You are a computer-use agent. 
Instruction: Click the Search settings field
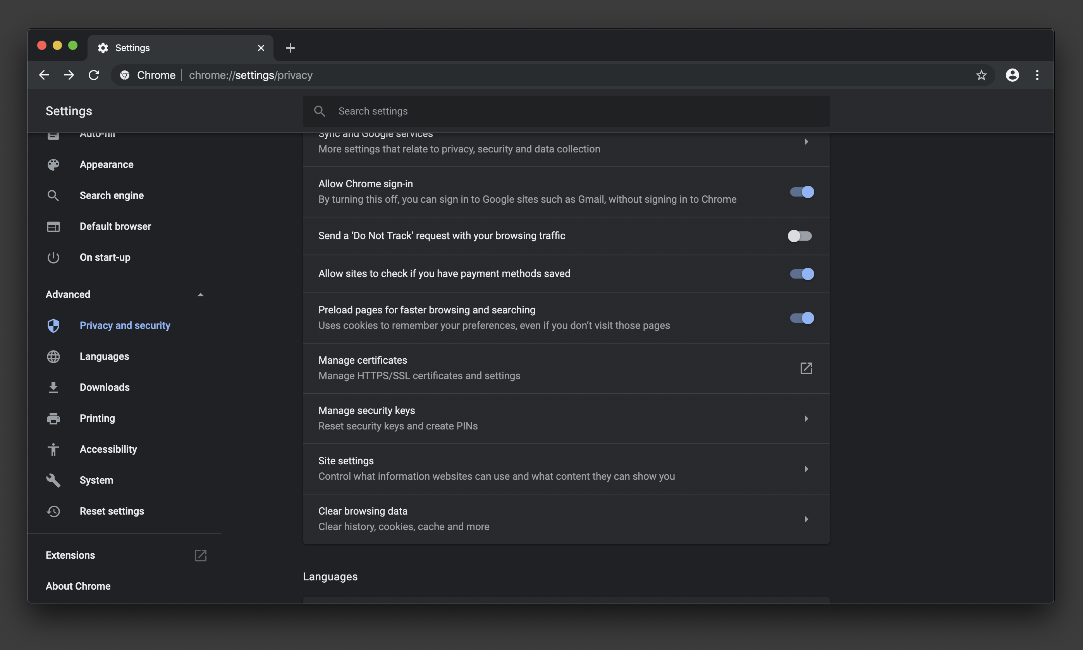point(566,111)
